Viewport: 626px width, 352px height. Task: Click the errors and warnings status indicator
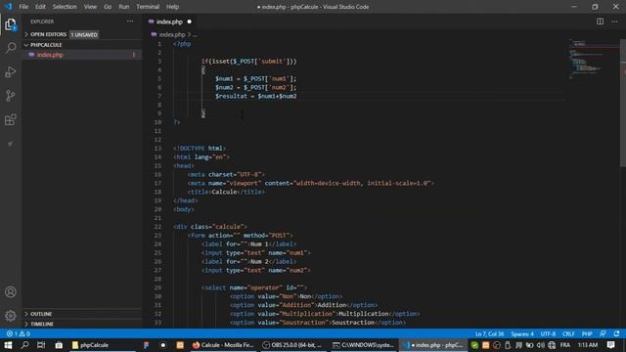pyautogui.click(x=18, y=333)
